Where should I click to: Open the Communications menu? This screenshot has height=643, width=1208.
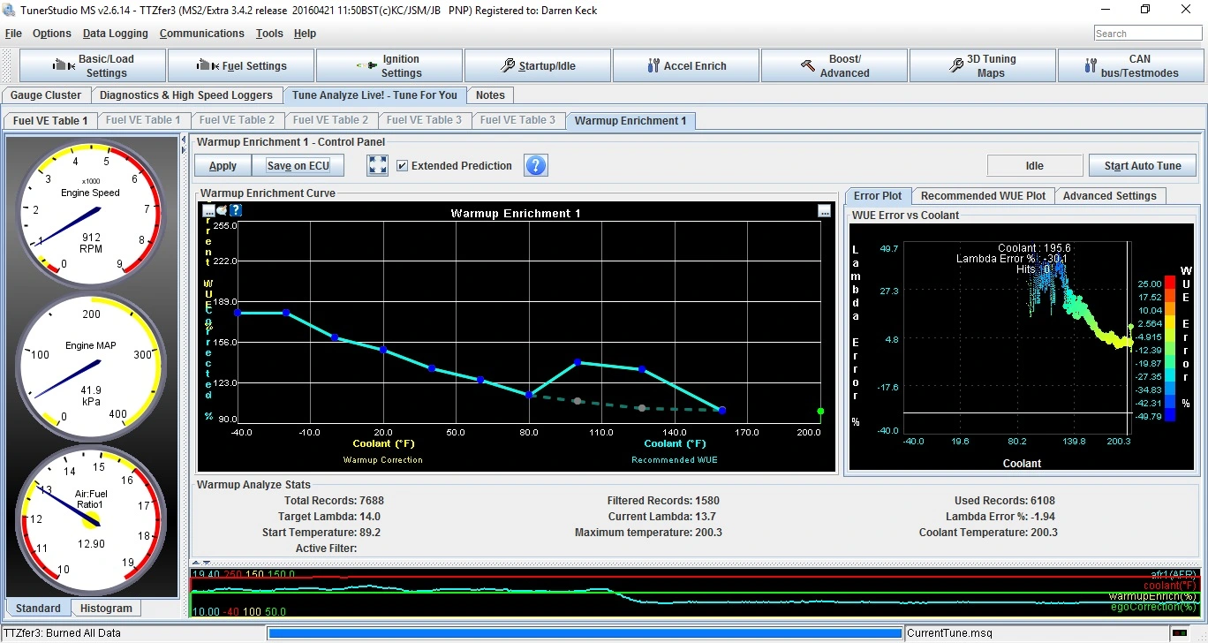(x=202, y=34)
